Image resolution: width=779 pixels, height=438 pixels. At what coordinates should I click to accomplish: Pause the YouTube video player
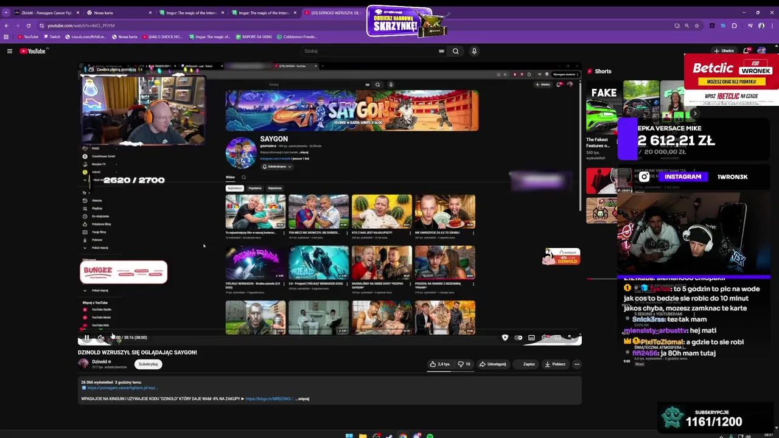(x=86, y=338)
